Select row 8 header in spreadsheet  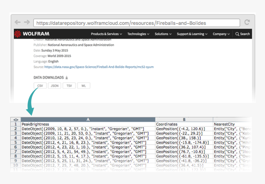(16, 156)
